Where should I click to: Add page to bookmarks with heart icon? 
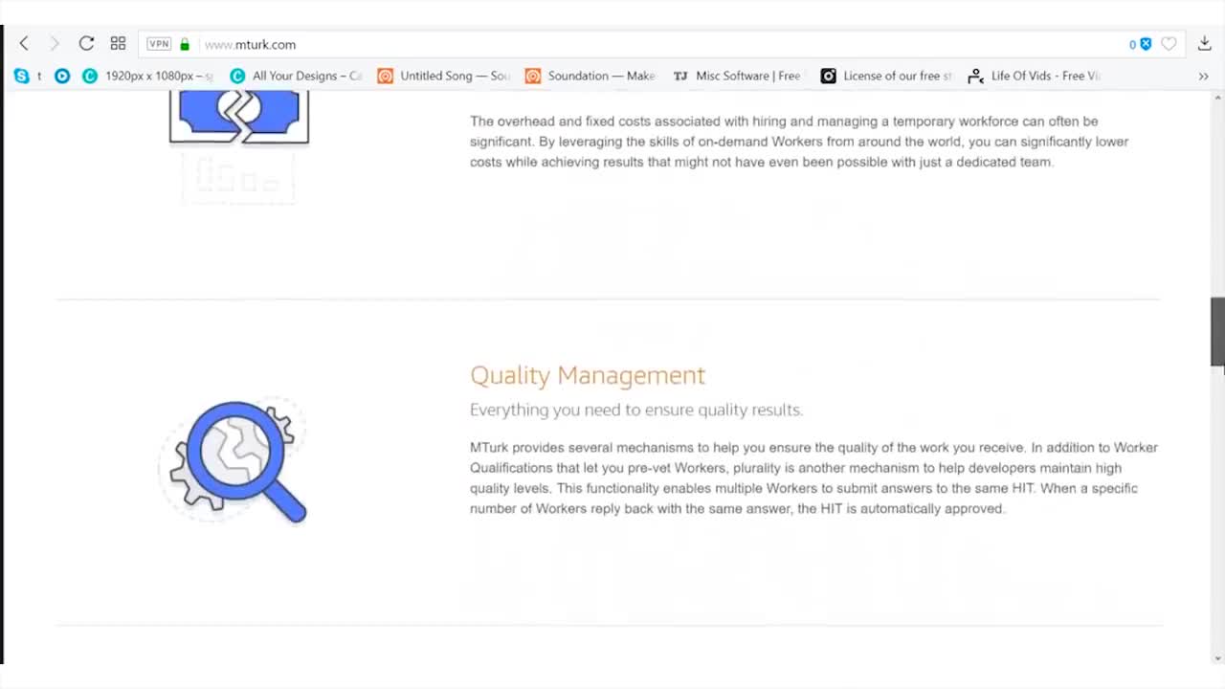click(1169, 44)
